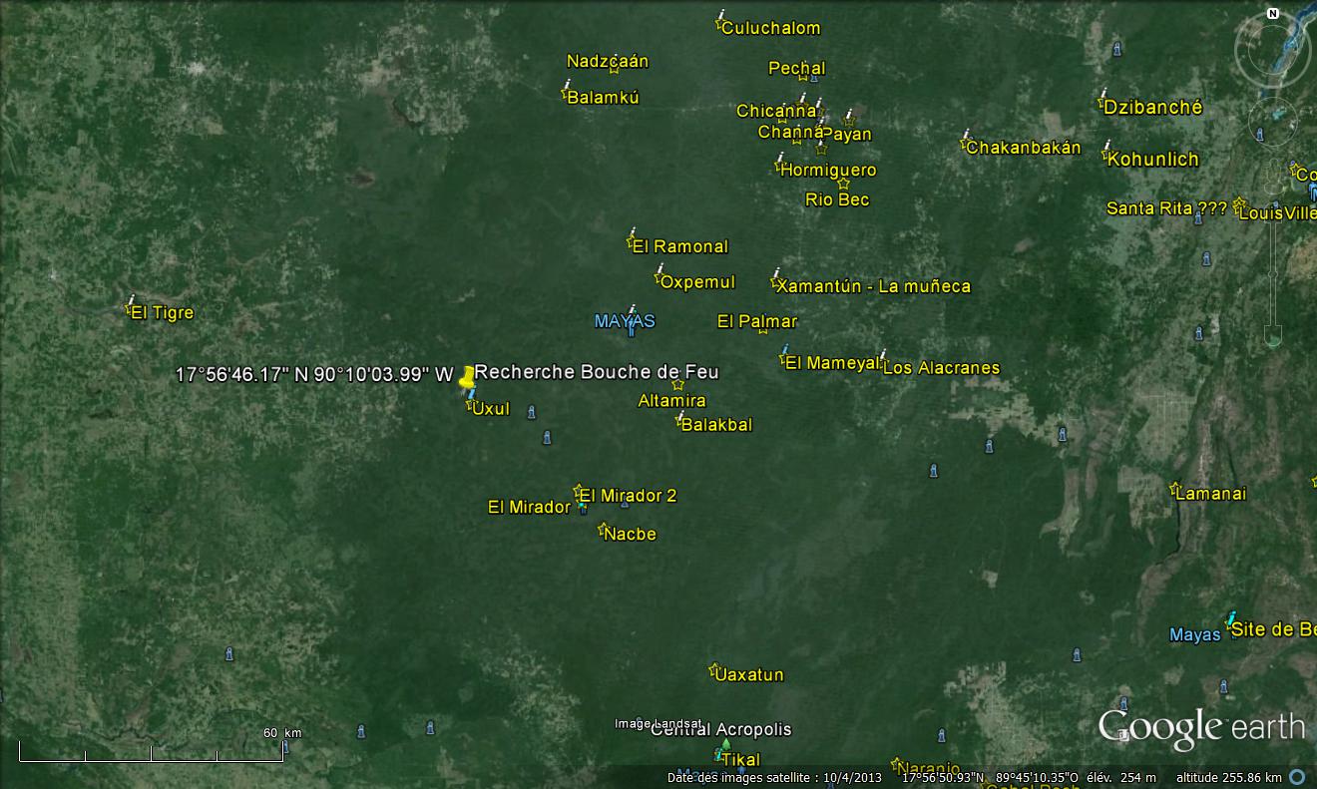
Task: Click the star icon for LouisVille
Action: pos(1238,204)
